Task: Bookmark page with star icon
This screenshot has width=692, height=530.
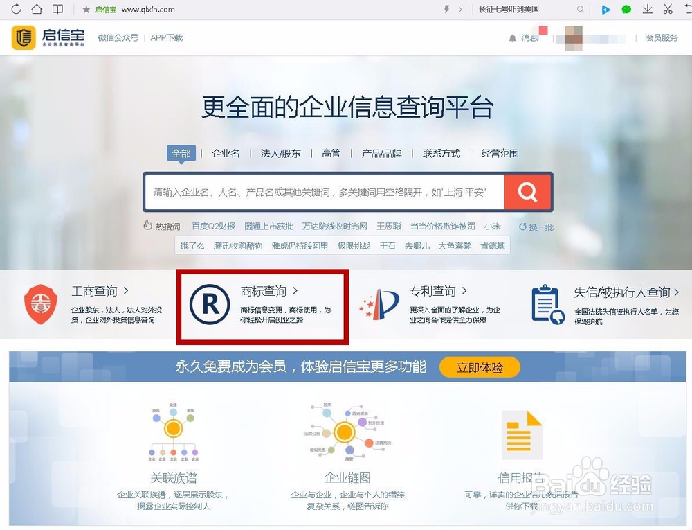Action: (x=86, y=9)
